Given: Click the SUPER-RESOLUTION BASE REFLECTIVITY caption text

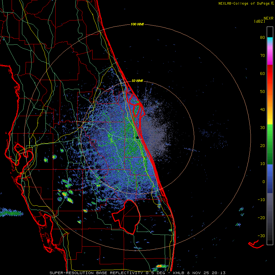Looking at the screenshot, I should coord(96,273).
